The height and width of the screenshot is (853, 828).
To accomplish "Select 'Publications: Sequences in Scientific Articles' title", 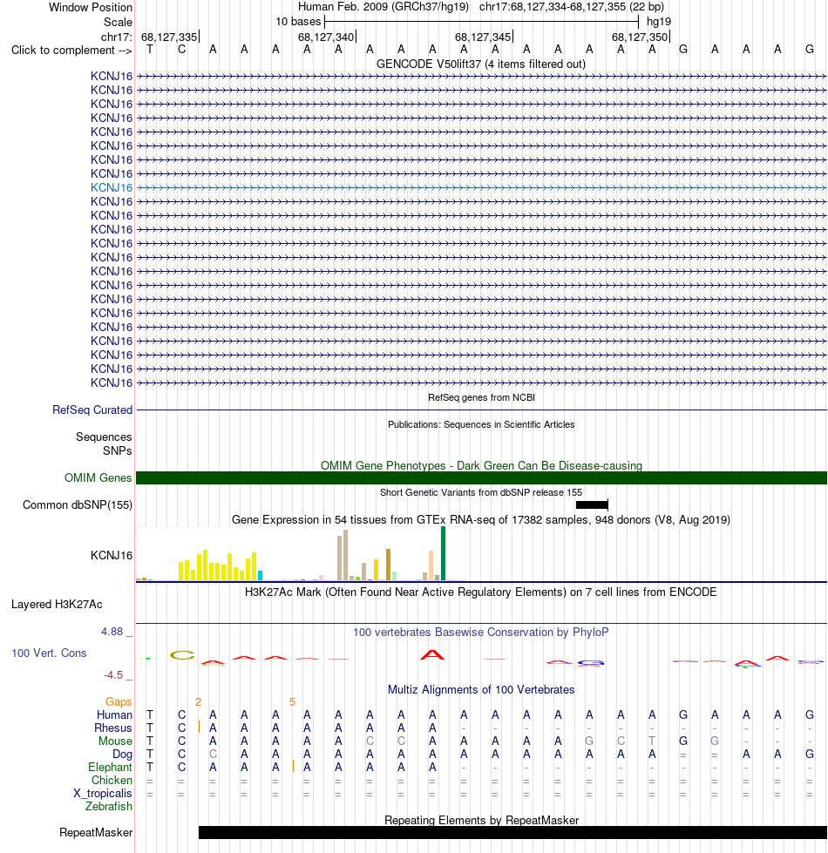I will pyautogui.click(x=481, y=424).
